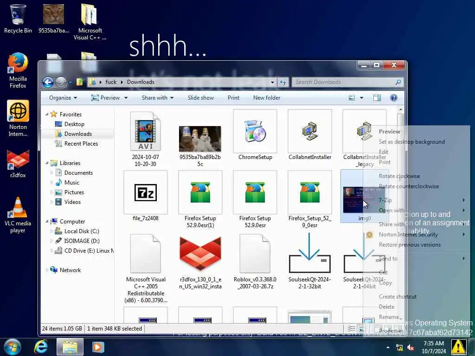This screenshot has height=356, width=475.
Task: Open the address bar history dropdown
Action: pos(272,82)
